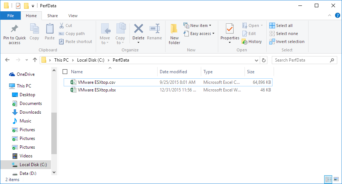The height and width of the screenshot is (184, 342).
Task: Open Desktop in the navigation pane
Action: click(24, 95)
